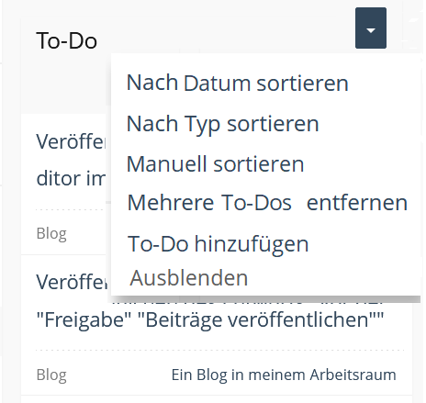Choose Nach Datum sortieren
Viewport: 426px width, 403px height.
(238, 83)
